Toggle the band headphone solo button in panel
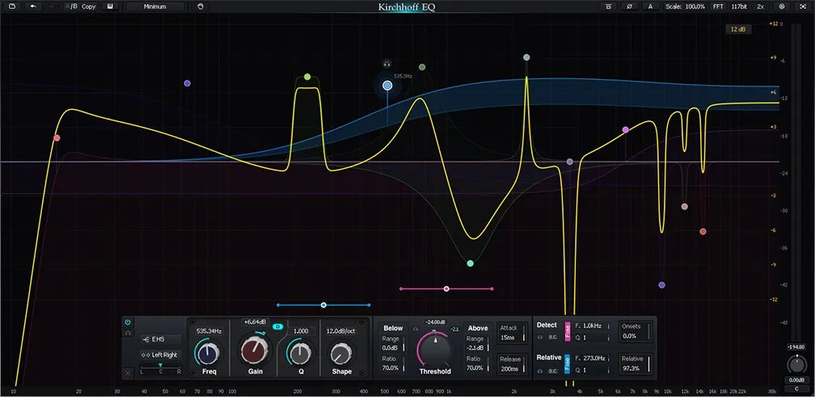815x397 pixels. pyautogui.click(x=128, y=333)
